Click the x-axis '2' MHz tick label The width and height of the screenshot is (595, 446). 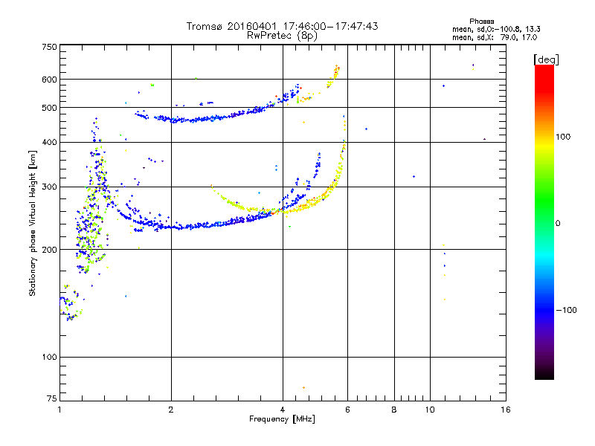coord(171,410)
